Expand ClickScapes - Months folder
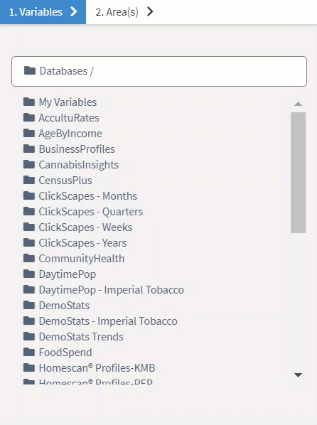 pyautogui.click(x=88, y=196)
